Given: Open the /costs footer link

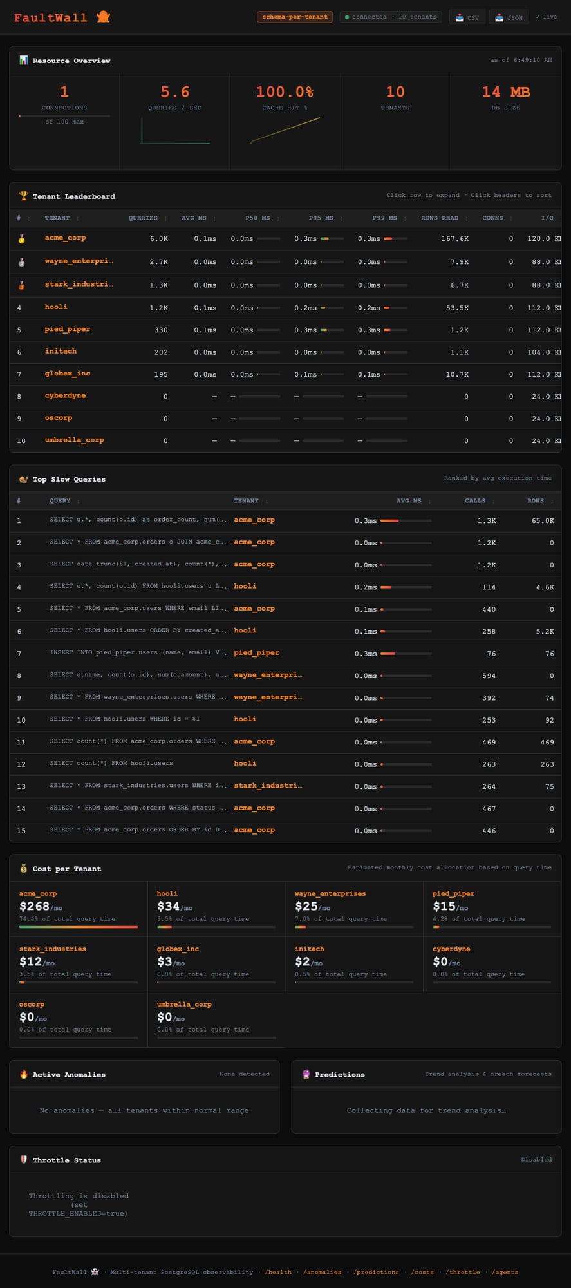Looking at the screenshot, I should coord(422,1272).
